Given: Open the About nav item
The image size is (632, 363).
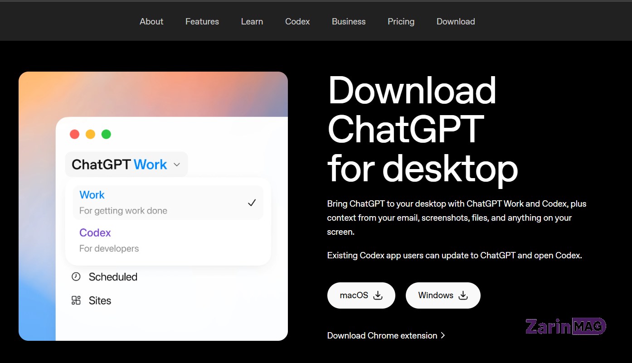Looking at the screenshot, I should [x=151, y=21].
